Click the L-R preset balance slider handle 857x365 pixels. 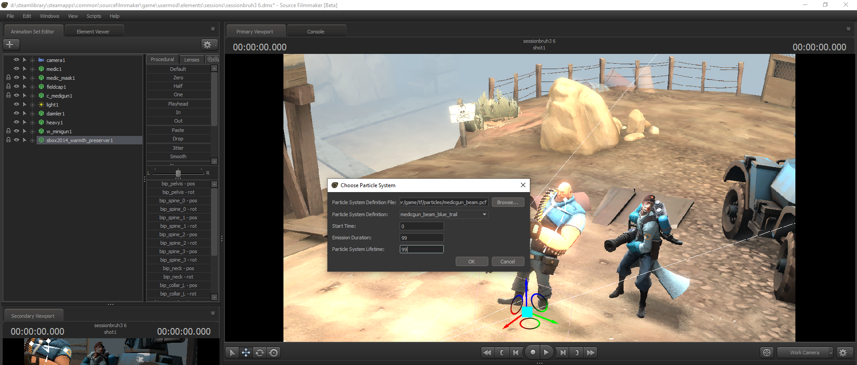click(x=178, y=173)
